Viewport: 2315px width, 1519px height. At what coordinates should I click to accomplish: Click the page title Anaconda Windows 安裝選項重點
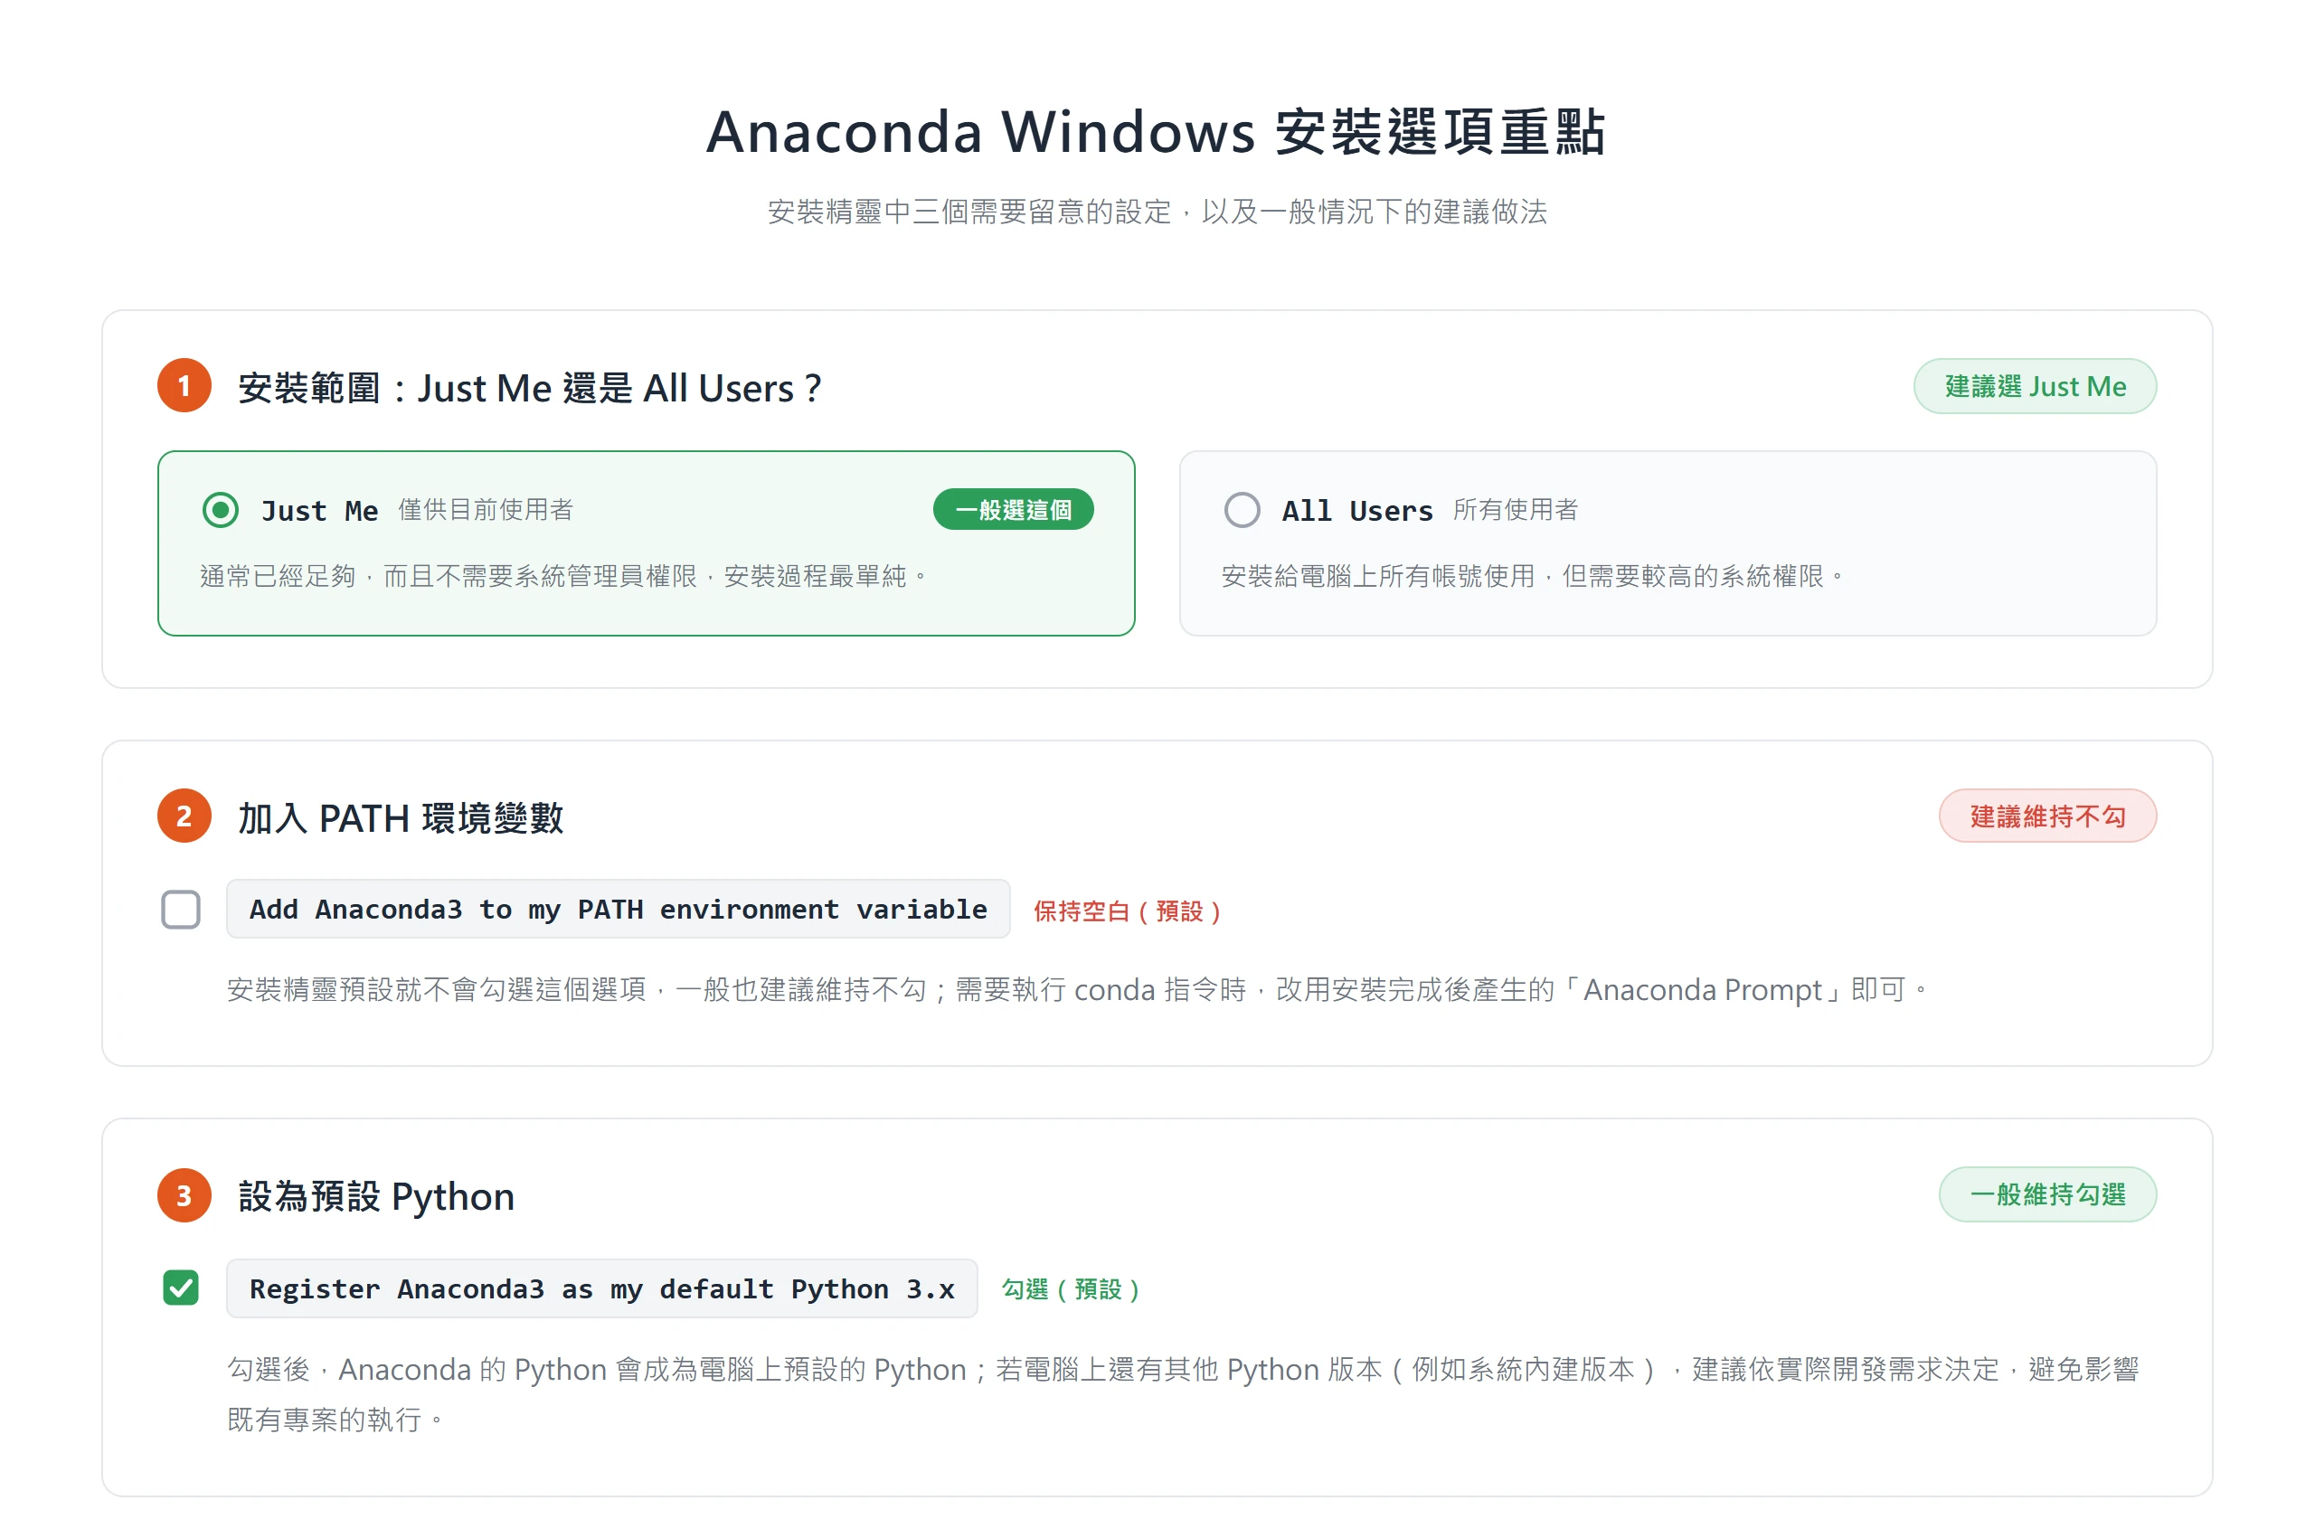tap(1156, 131)
